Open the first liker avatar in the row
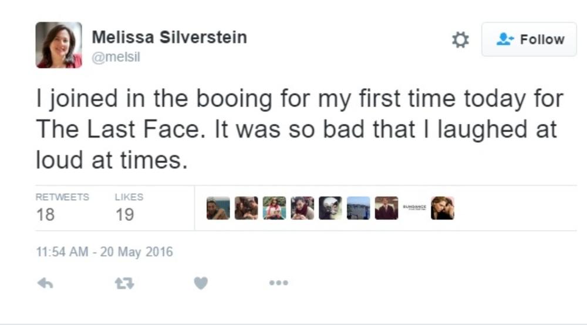This screenshot has height=325, width=587. click(218, 208)
